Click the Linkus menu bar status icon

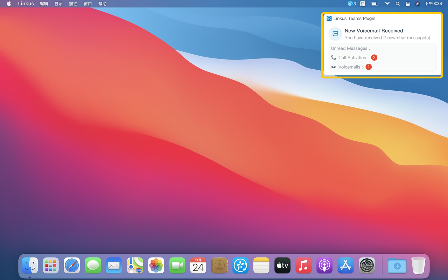pos(352,3)
